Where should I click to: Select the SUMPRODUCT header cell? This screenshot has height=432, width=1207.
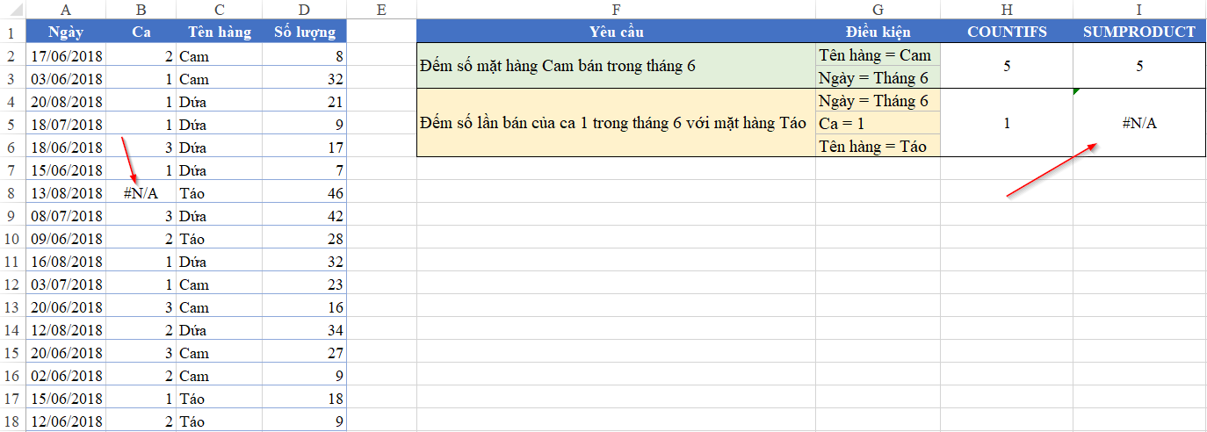[x=1139, y=32]
